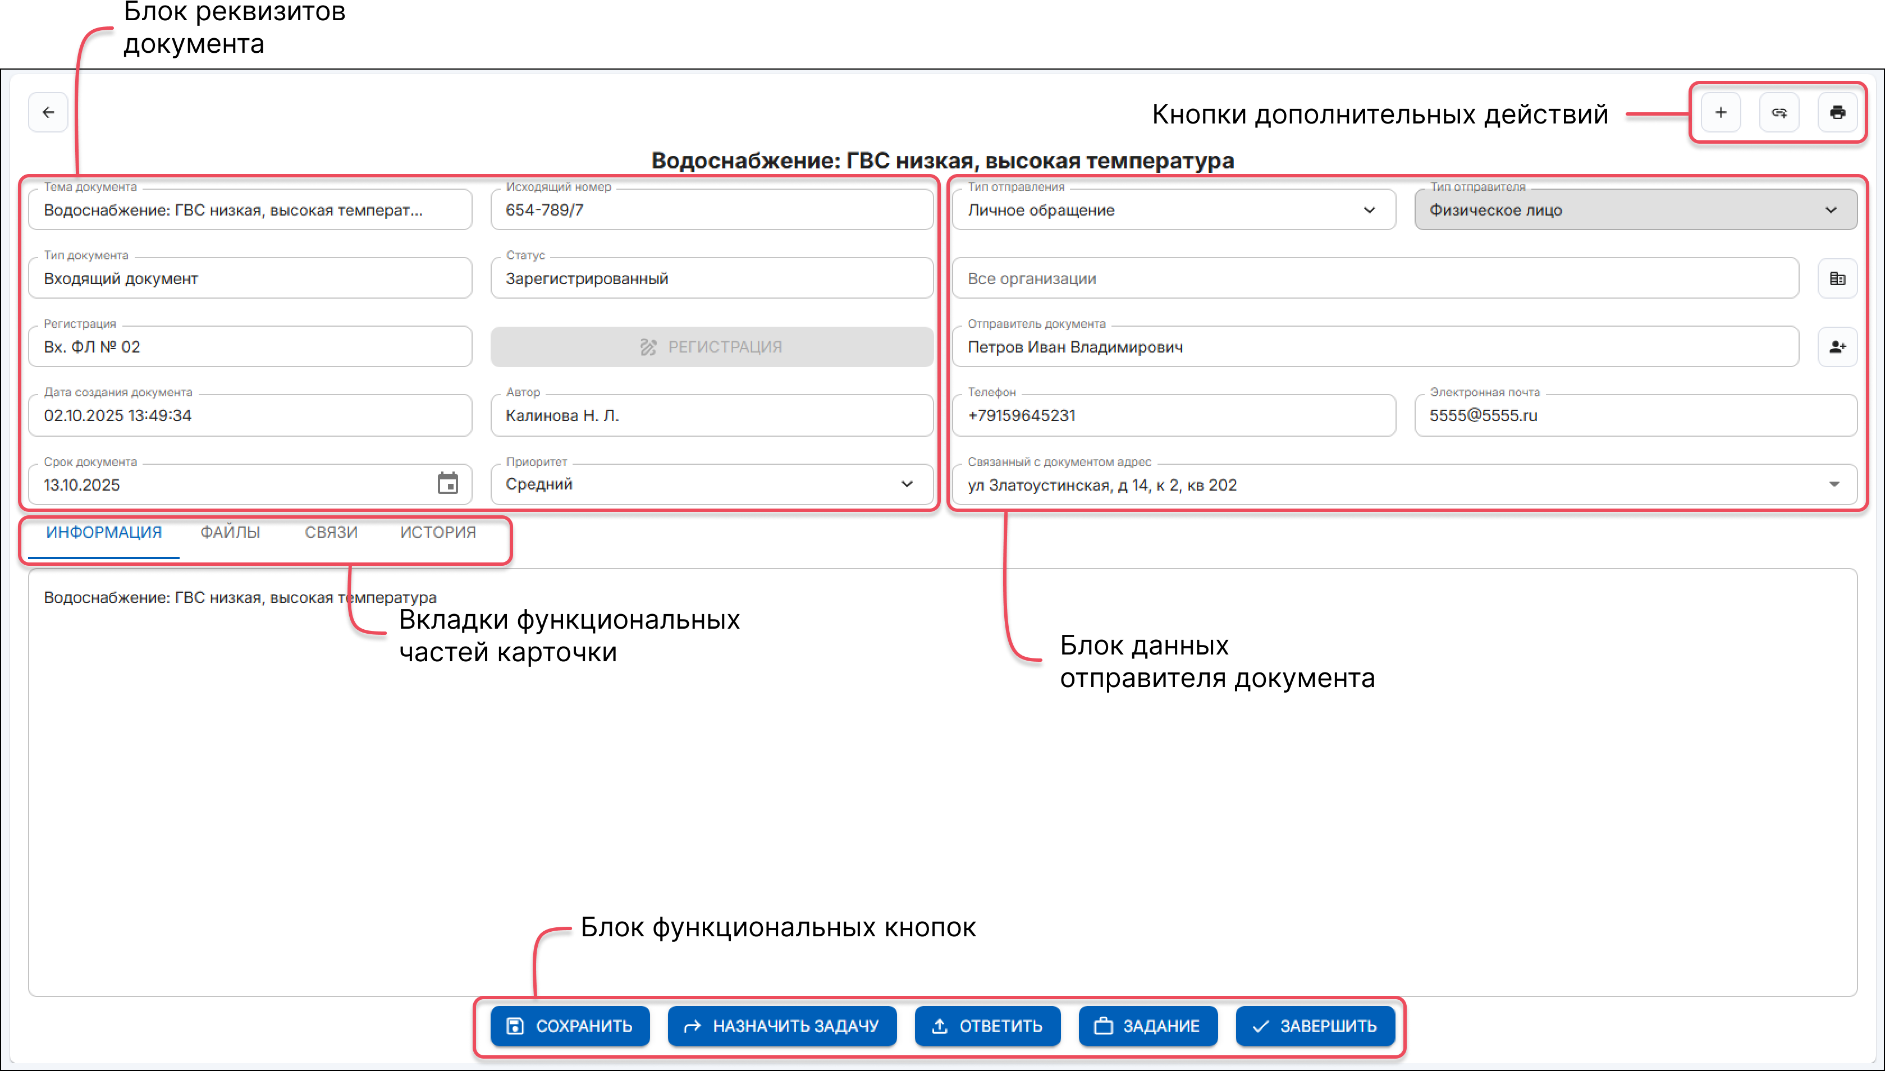
Task: Expand the Тип отправления dropdown
Action: point(1369,210)
